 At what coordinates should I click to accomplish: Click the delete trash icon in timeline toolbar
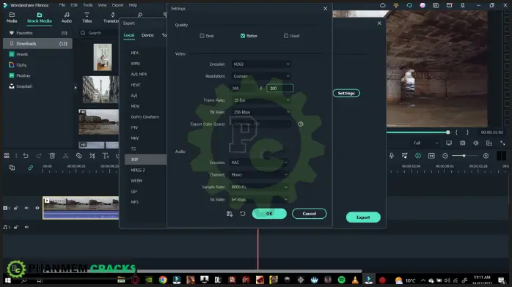[x=52, y=156]
